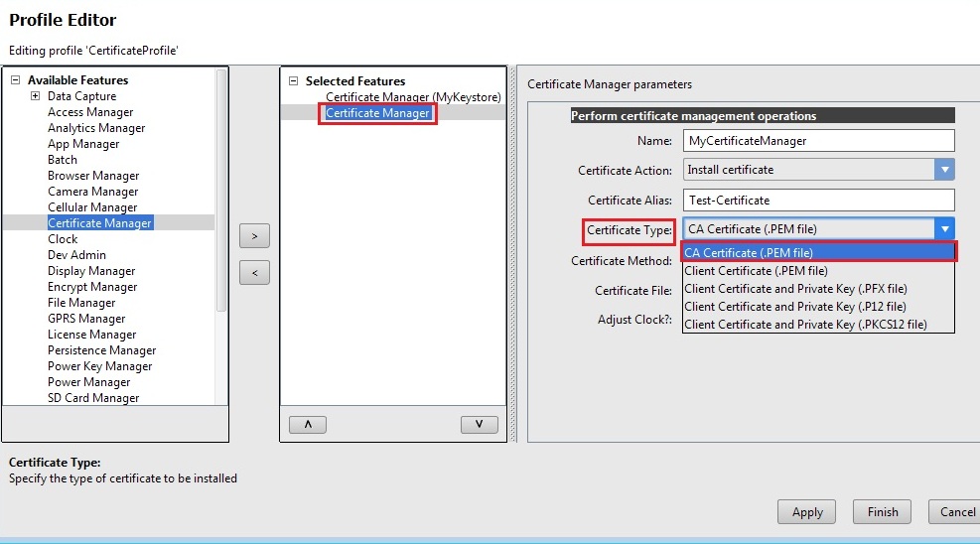Move selected feature up with caret button
Screen dimensions: 980x544
point(307,424)
